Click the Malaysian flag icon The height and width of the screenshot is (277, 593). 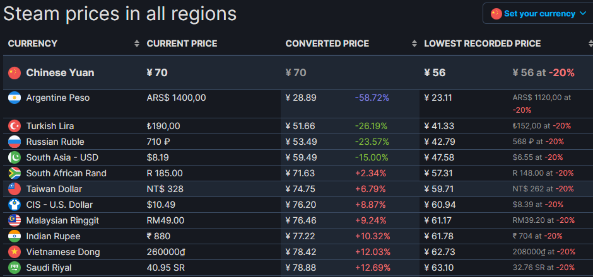click(14, 220)
